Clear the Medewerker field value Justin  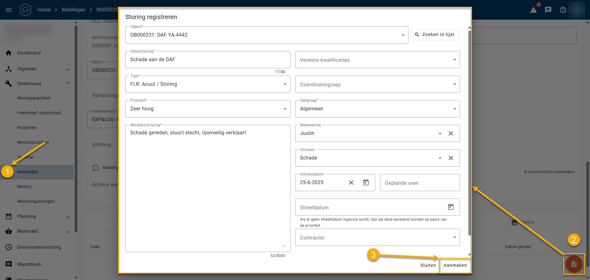tap(451, 133)
